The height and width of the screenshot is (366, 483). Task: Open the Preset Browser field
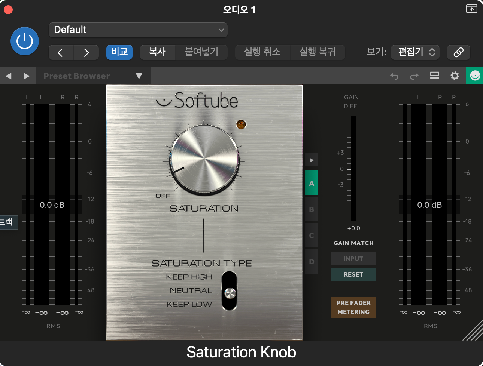pyautogui.click(x=93, y=76)
